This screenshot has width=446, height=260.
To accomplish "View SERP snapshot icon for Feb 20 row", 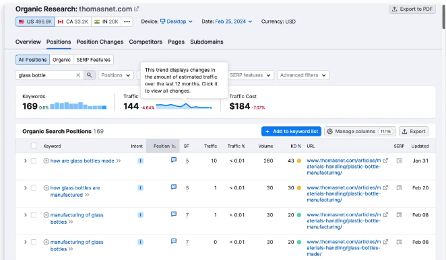I will click(x=400, y=187).
